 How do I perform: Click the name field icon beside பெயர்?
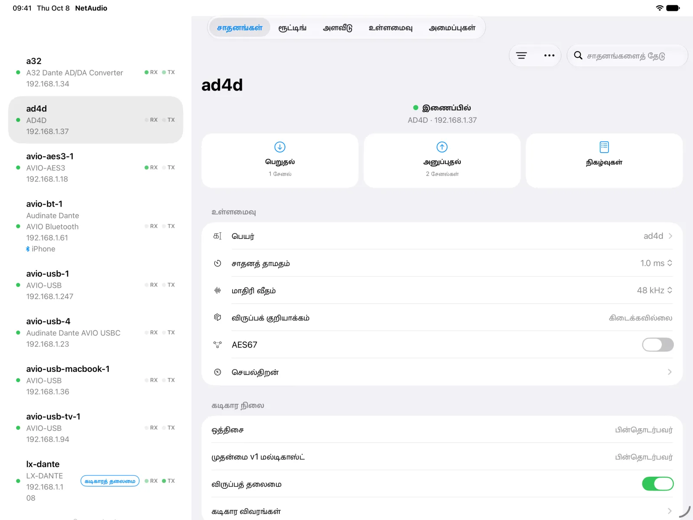pos(217,236)
